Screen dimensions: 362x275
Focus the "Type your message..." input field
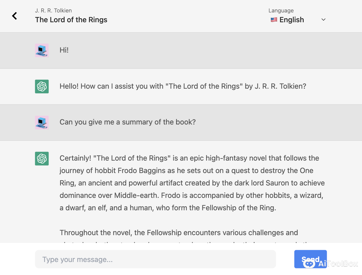tap(155, 259)
